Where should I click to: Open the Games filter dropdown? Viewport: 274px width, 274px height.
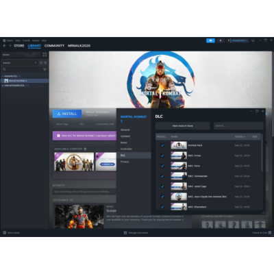coord(19,62)
